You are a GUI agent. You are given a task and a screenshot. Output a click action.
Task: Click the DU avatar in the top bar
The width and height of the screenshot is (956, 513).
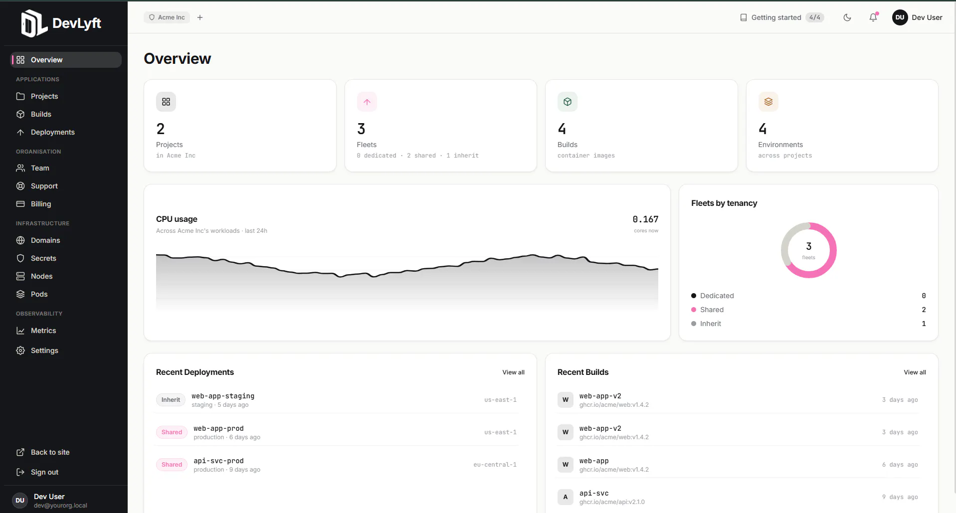(x=900, y=17)
